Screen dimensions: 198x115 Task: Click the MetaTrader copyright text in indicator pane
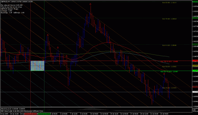coord(22,111)
